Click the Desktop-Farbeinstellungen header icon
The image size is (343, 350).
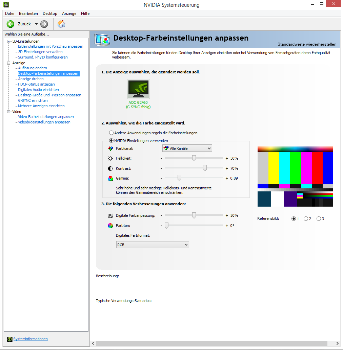(102, 40)
